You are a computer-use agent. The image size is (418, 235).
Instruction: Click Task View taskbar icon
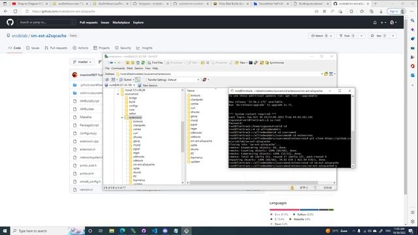click(101, 231)
